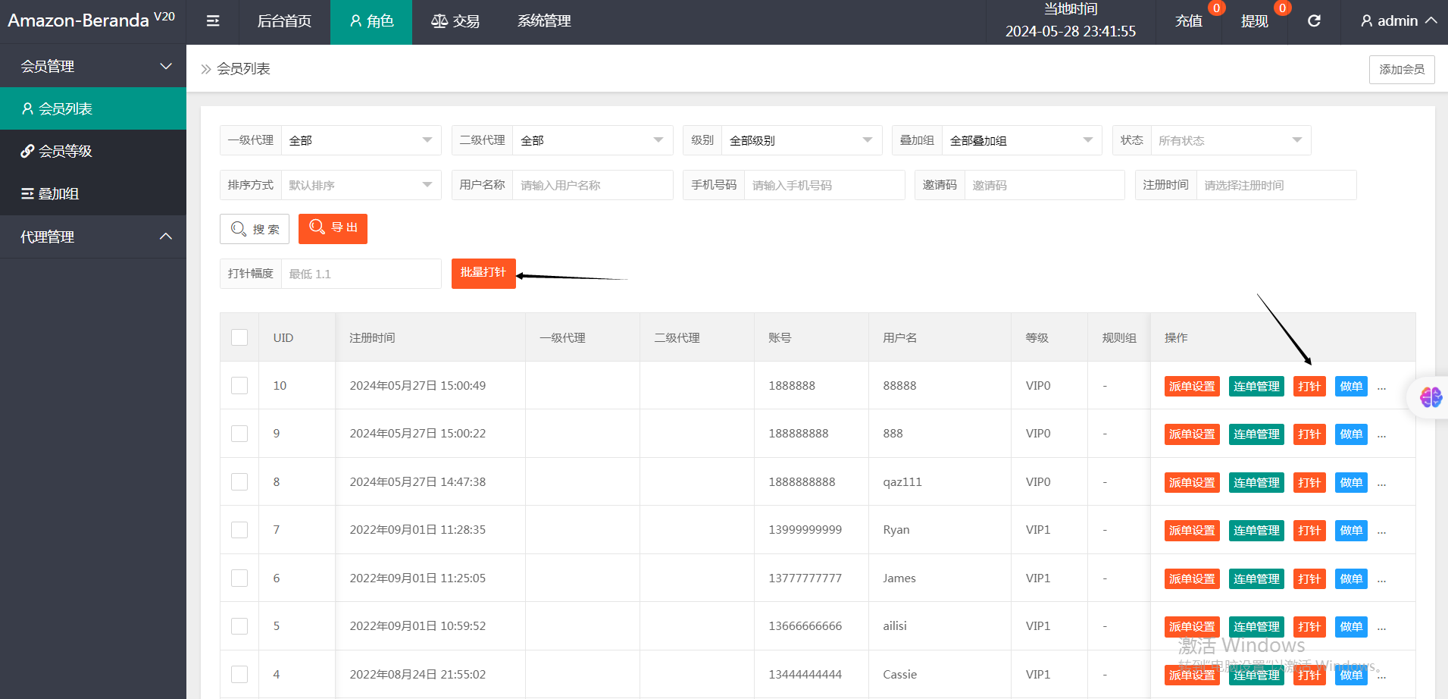Click the refresh icon in top bar
Viewport: 1448px width, 699px height.
pos(1314,21)
